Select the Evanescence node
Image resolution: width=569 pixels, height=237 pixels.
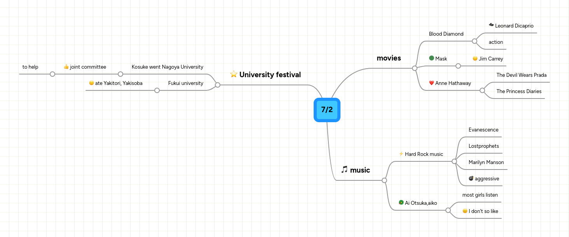(483, 130)
